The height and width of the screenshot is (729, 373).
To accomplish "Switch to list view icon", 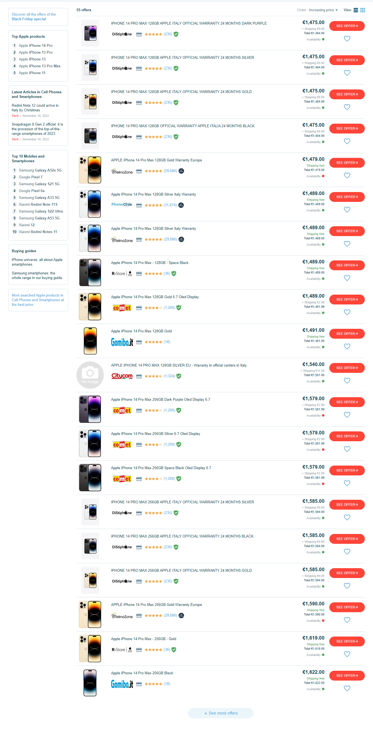I will 356,10.
